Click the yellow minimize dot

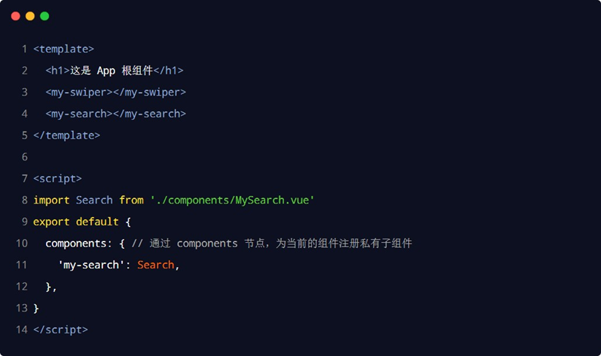pyautogui.click(x=30, y=16)
